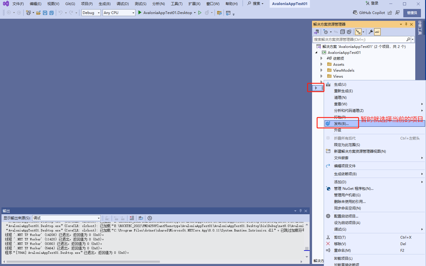Start debugging with the solid green arrow
Image resolution: width=426 pixels, height=266 pixels.
[140, 13]
